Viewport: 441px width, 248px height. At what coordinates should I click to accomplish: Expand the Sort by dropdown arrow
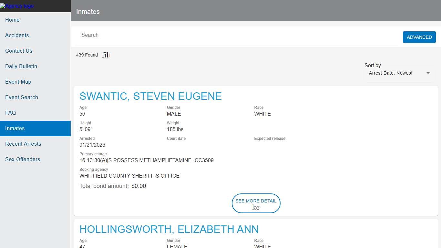pos(428,73)
